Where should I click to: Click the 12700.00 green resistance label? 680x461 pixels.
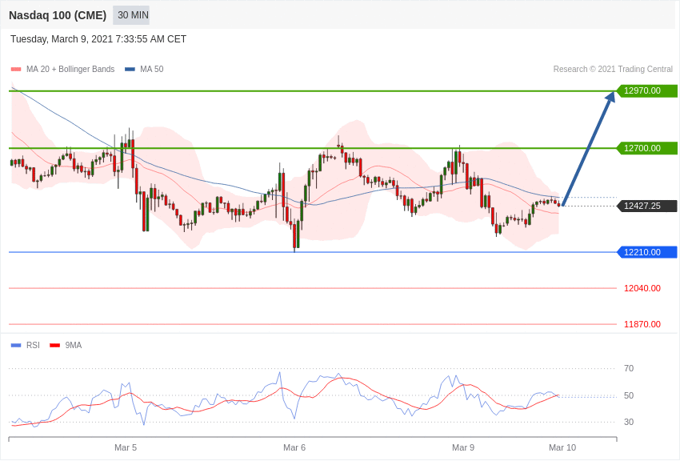click(646, 148)
